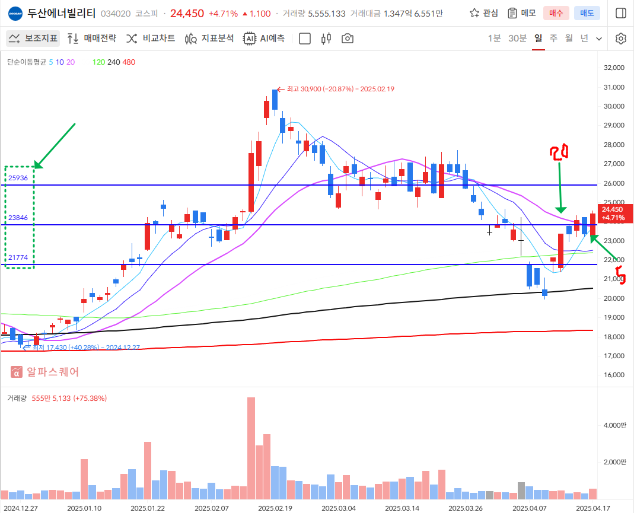Screen dimensions: 634x513
Task: Click the 21774 horizontal line label
Action: pyautogui.click(x=18, y=257)
